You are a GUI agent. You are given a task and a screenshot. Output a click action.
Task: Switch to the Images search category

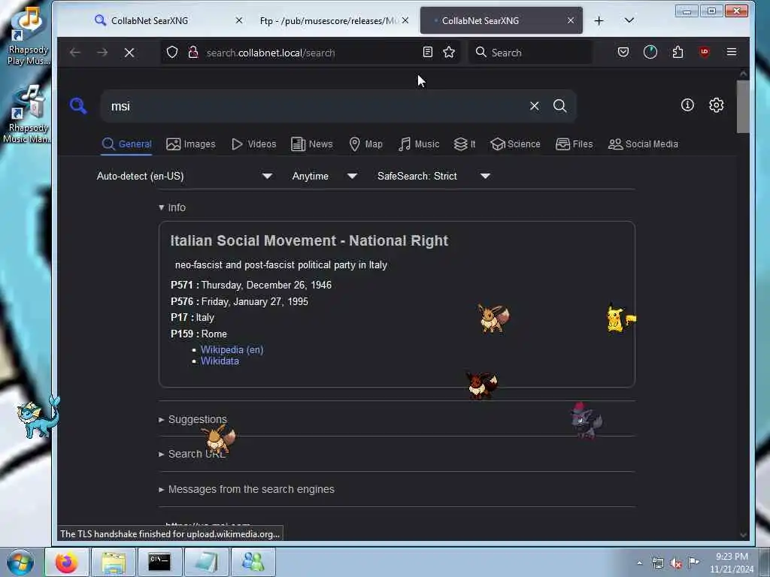click(x=191, y=144)
